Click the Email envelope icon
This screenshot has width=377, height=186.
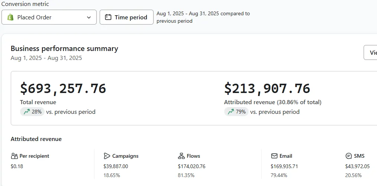point(274,156)
